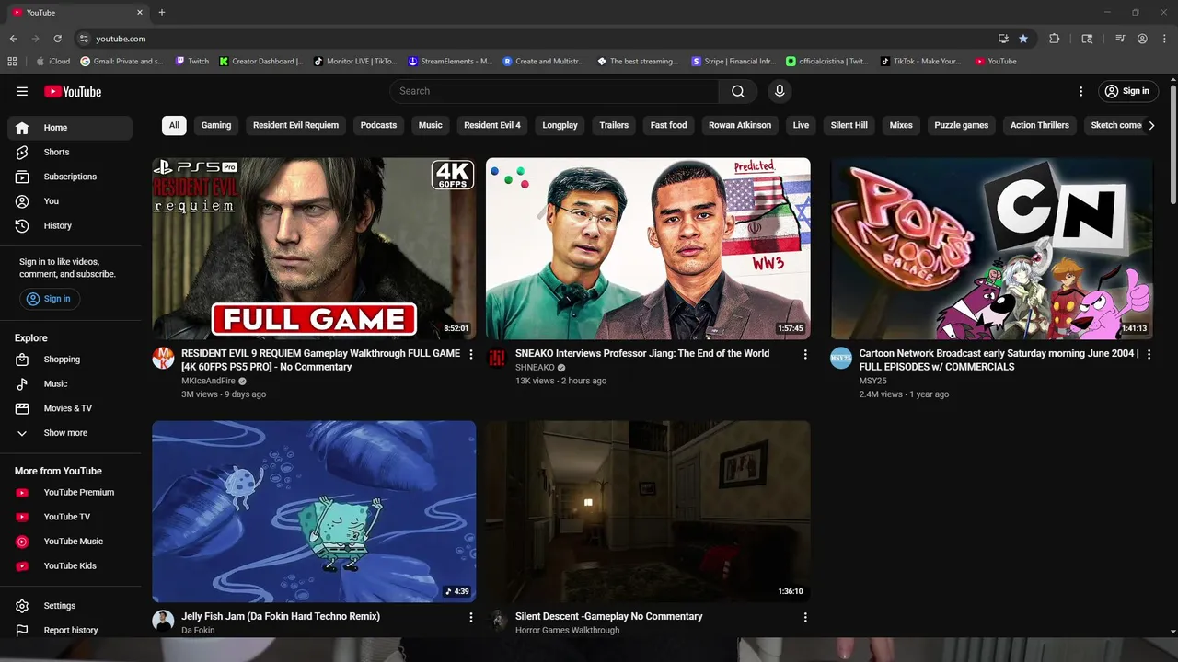Start voice search with microphone icon
Screen dimensions: 1178x662
[780, 91]
